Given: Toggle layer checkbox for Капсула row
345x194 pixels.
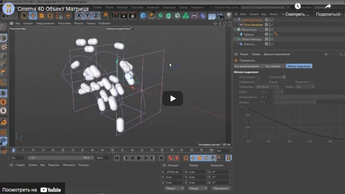Looking at the screenshot, I should click(267, 34).
